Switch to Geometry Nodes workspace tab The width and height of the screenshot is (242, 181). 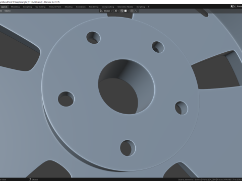pos(125,7)
